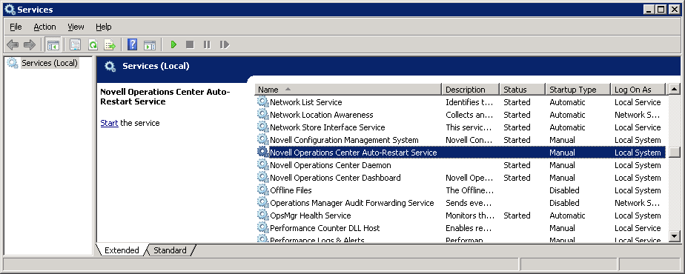
Task: Sort by the Startup Type column header
Action: pos(578,90)
